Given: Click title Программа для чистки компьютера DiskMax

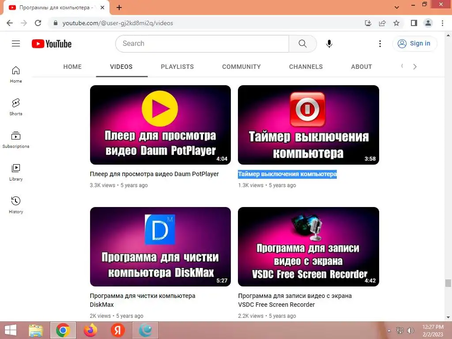Looking at the screenshot, I should point(143,300).
